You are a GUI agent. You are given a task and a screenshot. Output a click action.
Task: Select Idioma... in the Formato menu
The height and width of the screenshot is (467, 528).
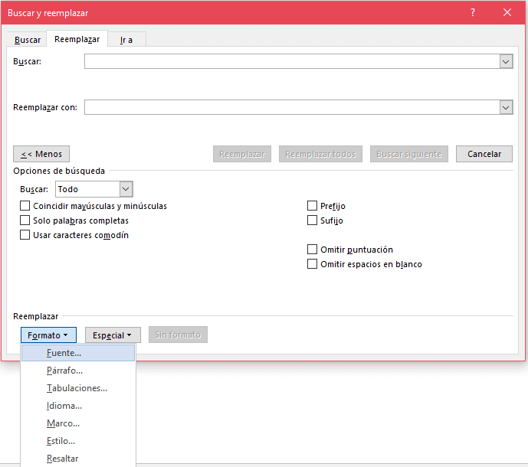78,406
